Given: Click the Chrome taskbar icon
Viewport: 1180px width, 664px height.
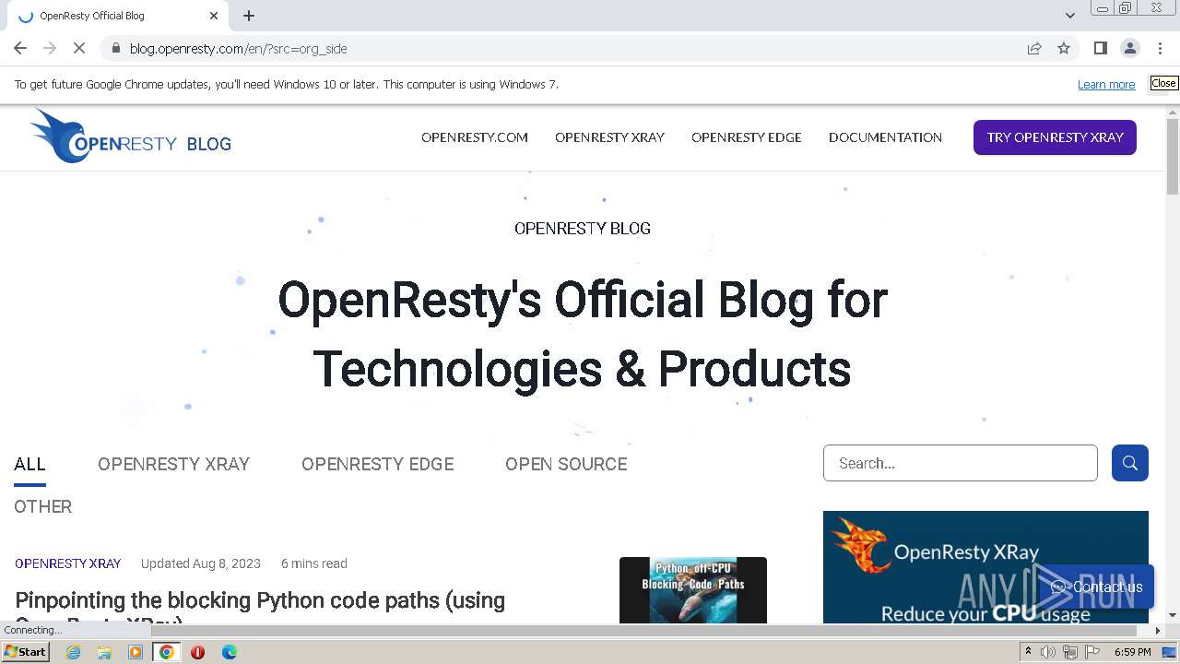Looking at the screenshot, I should point(167,652).
